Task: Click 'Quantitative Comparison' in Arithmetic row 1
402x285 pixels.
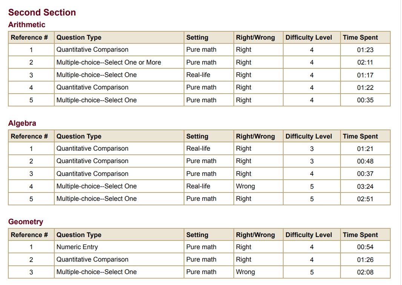Action: pos(92,49)
